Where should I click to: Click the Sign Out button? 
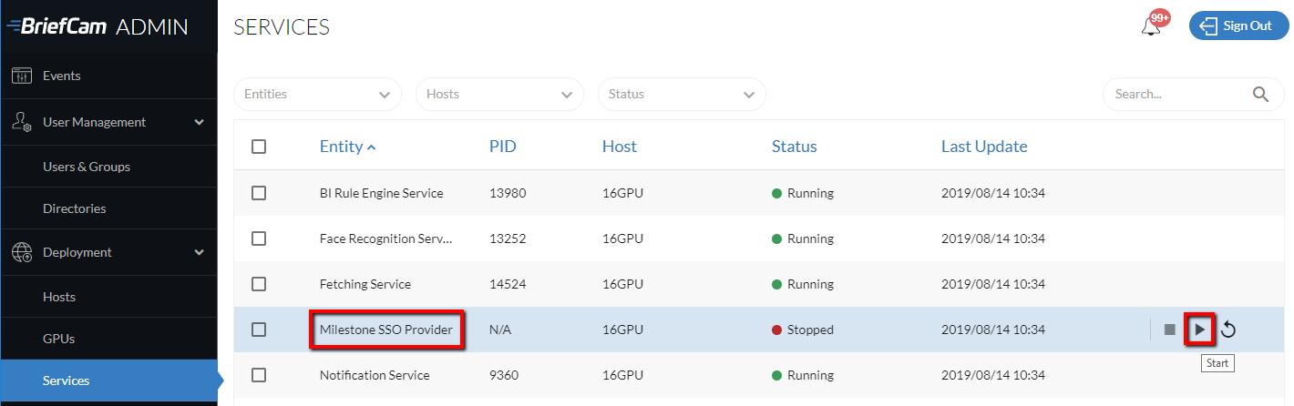[x=1238, y=25]
